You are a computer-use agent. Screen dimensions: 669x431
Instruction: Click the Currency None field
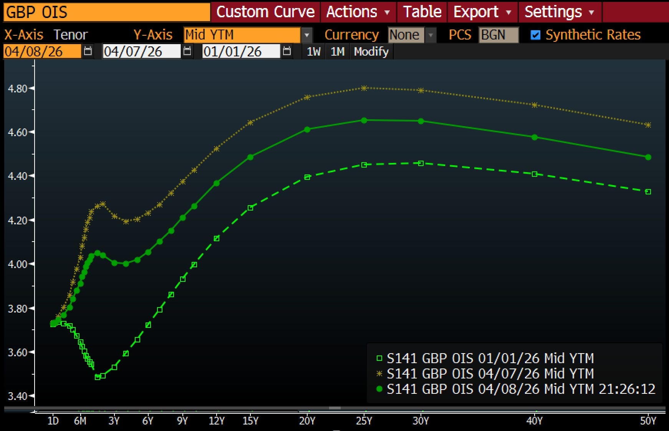406,35
